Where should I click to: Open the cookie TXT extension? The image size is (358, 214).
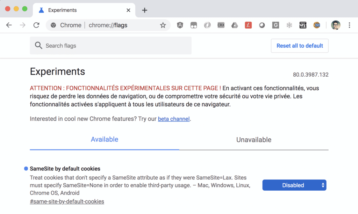click(x=316, y=25)
